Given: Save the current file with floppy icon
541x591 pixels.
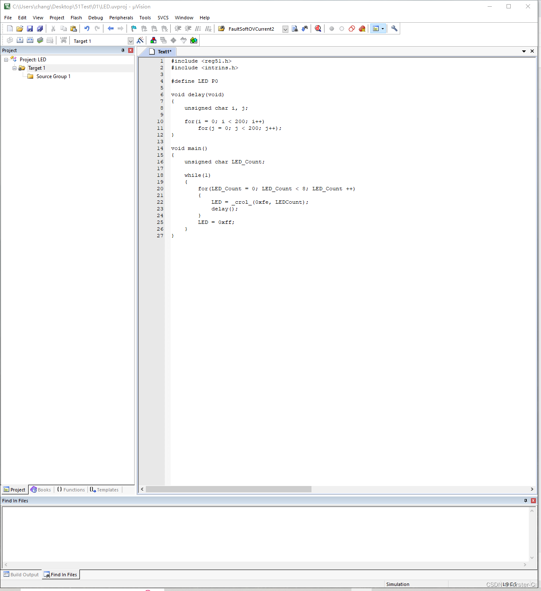Looking at the screenshot, I should coord(30,29).
